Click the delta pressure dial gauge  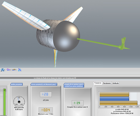point(19,101)
